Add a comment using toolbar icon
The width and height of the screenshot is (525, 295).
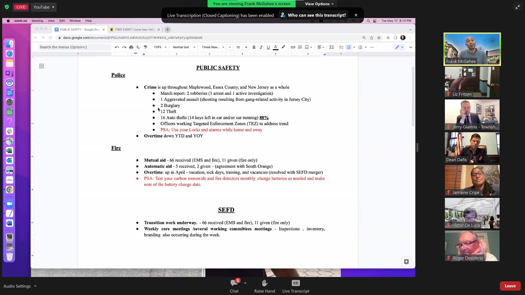[300, 47]
